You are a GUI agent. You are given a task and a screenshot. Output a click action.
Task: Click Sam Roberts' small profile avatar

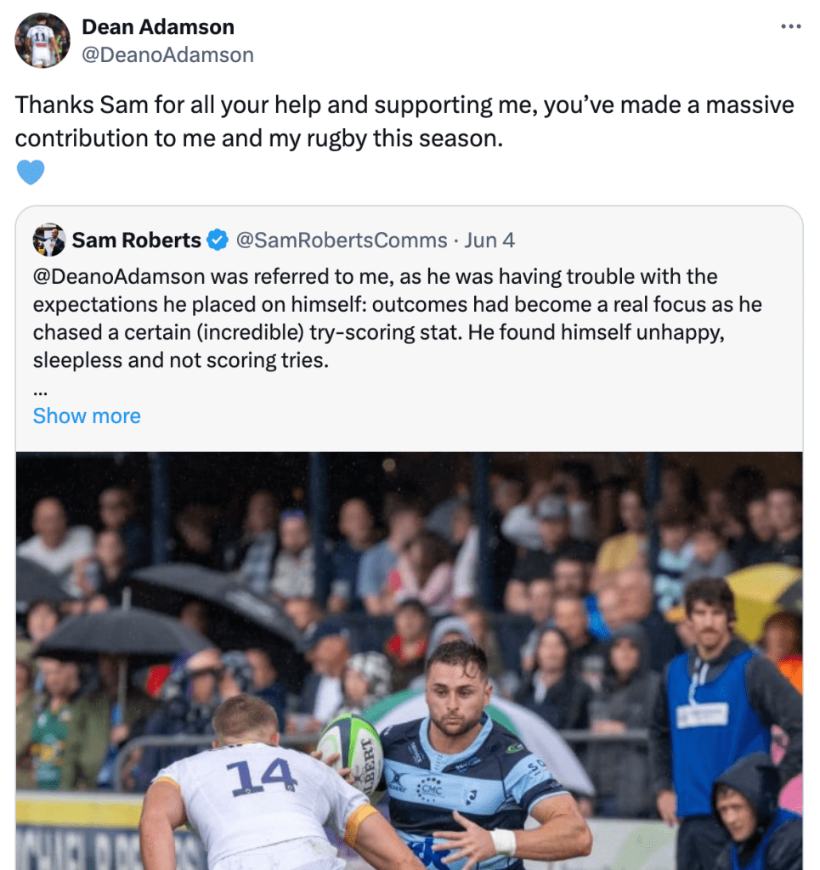coord(48,240)
